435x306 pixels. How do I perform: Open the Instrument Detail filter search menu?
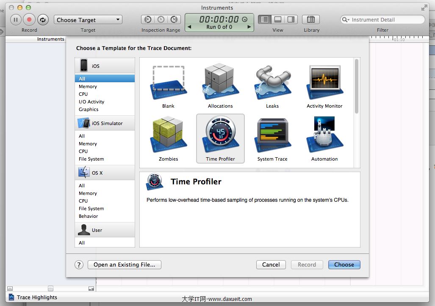pos(346,20)
